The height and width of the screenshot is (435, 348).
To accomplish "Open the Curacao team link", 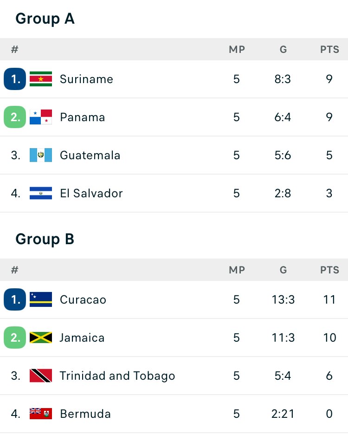I will tap(83, 299).
